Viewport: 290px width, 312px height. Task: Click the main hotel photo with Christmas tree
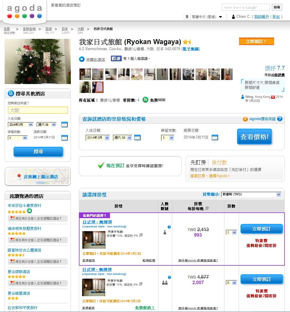(x=38, y=61)
